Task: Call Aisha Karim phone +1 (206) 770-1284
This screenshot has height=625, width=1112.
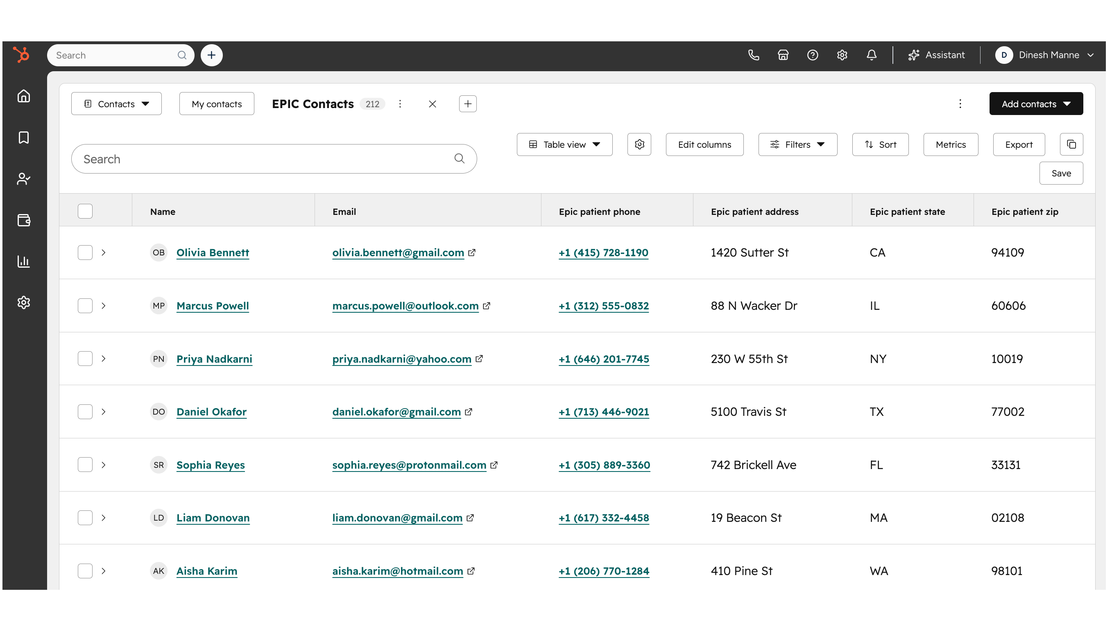Action: 604,571
